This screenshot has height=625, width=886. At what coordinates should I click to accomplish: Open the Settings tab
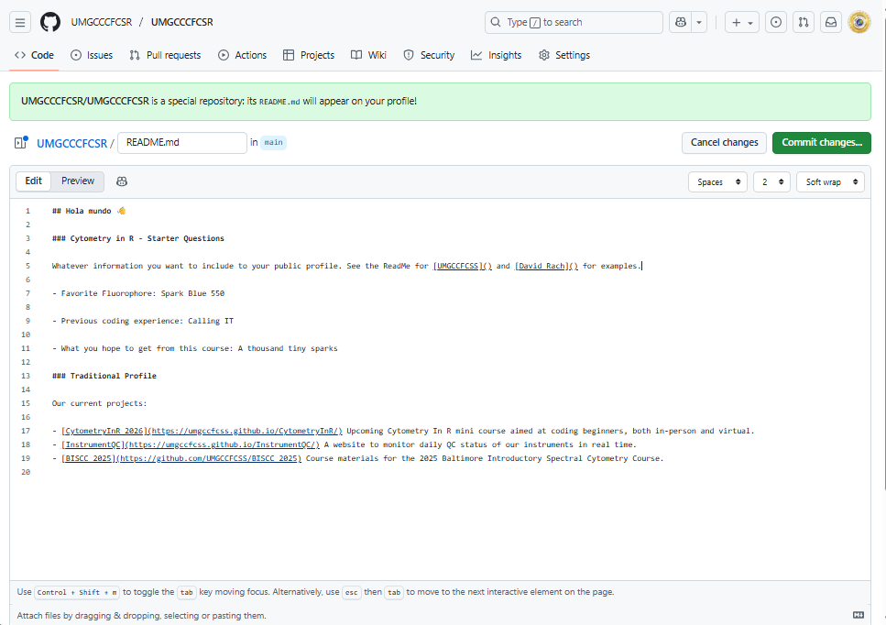click(x=564, y=55)
